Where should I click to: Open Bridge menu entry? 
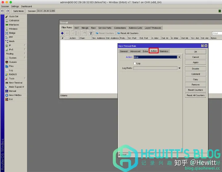[x=12, y=33]
